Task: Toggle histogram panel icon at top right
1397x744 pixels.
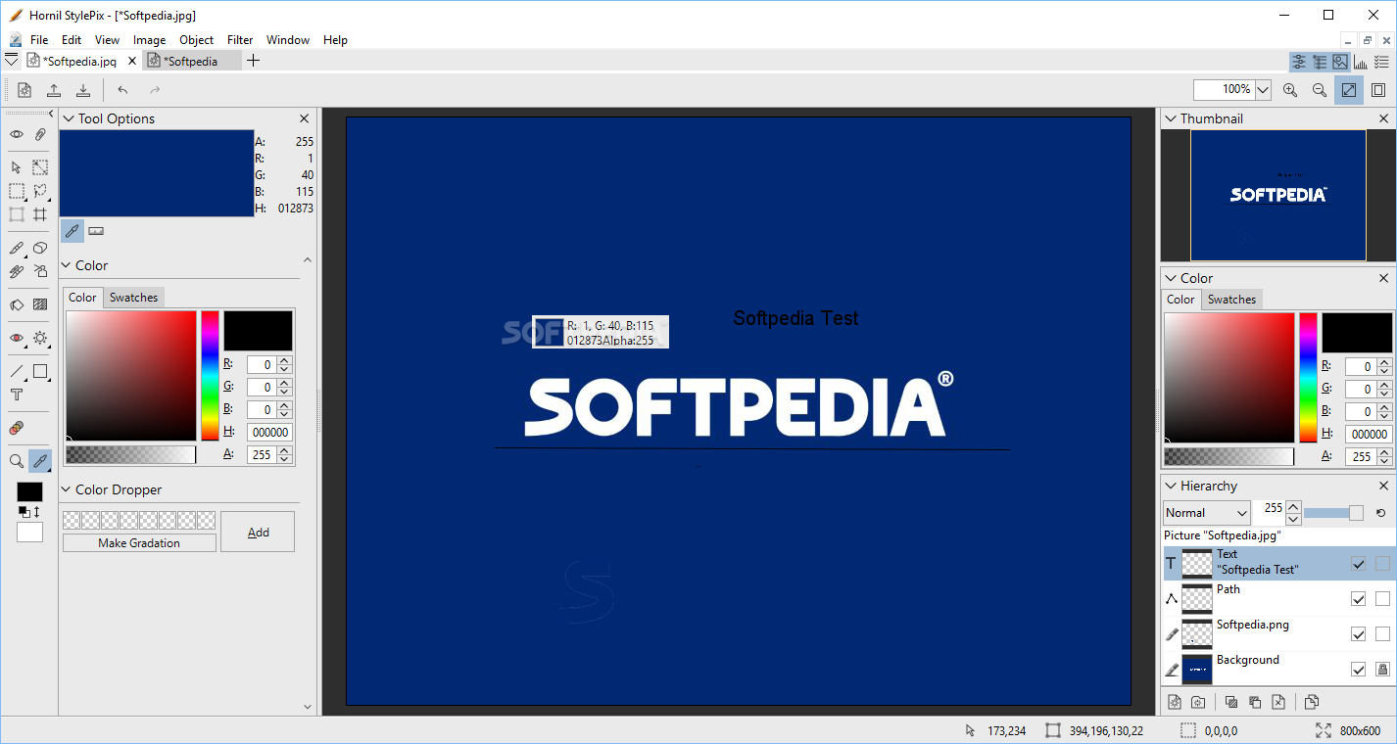Action: point(1361,62)
